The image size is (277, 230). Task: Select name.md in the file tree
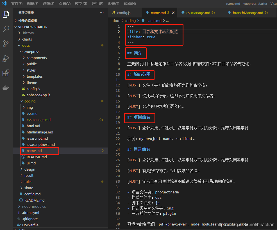pos(60,151)
